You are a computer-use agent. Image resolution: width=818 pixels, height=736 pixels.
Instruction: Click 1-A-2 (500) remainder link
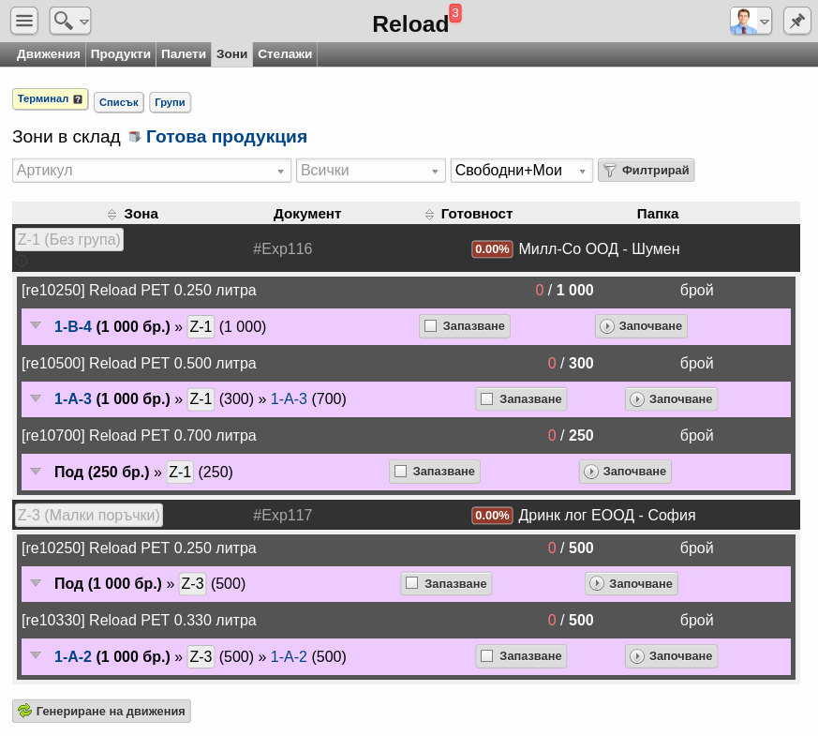(x=289, y=656)
